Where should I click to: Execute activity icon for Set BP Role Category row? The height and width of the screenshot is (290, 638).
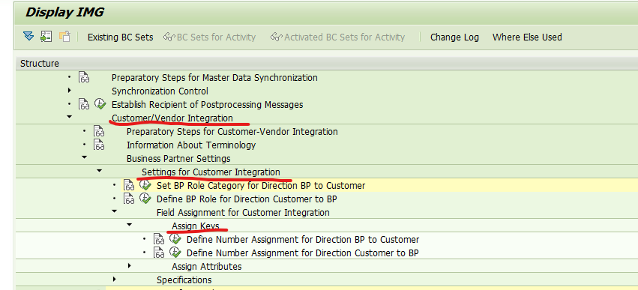tap(145, 186)
